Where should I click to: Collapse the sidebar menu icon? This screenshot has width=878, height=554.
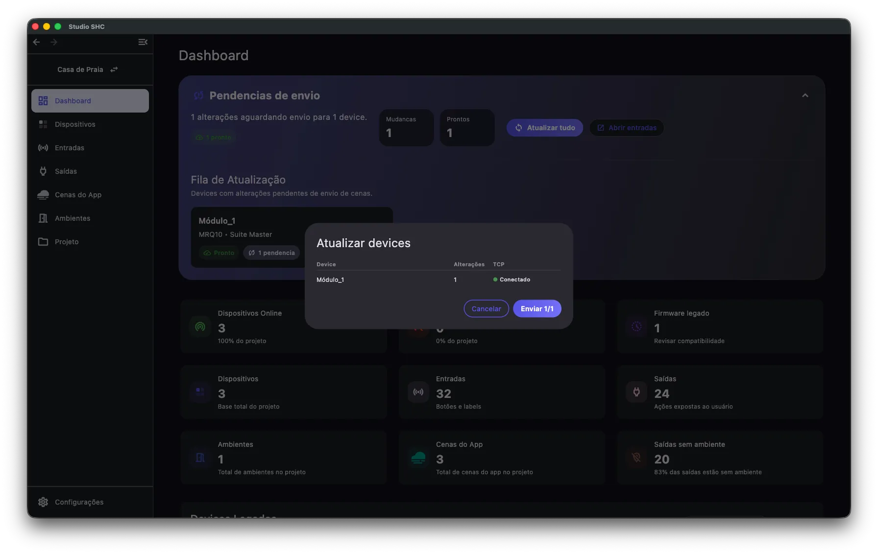(143, 42)
